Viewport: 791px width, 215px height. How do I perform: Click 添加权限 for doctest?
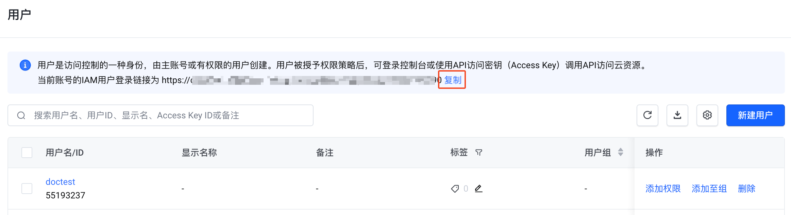point(663,189)
